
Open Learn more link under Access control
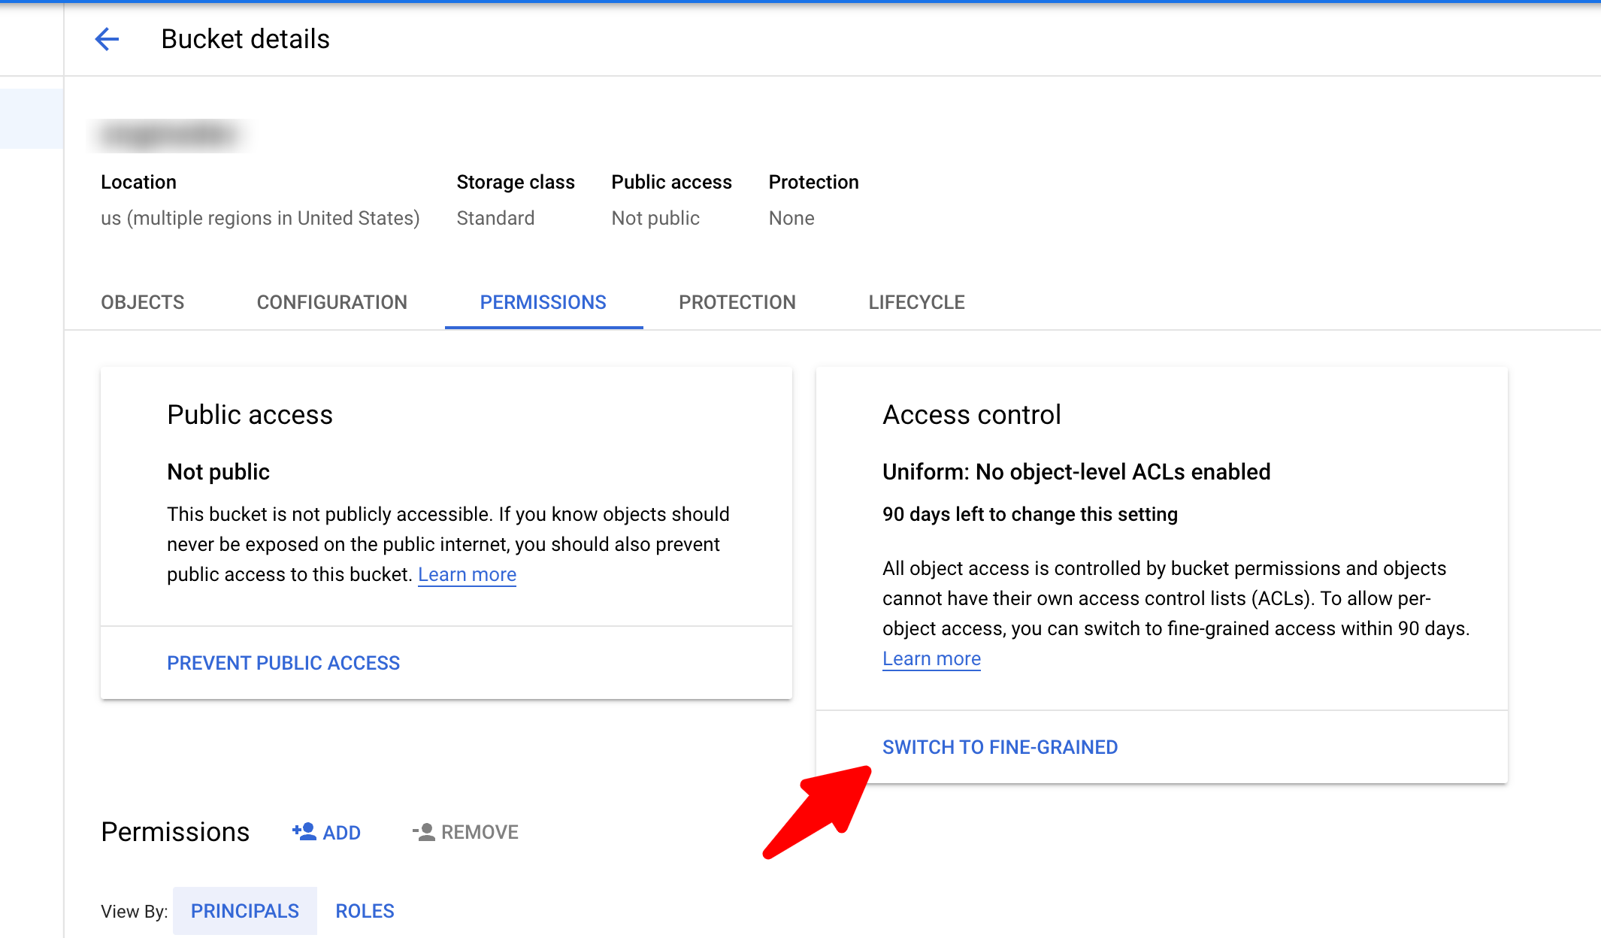931,658
